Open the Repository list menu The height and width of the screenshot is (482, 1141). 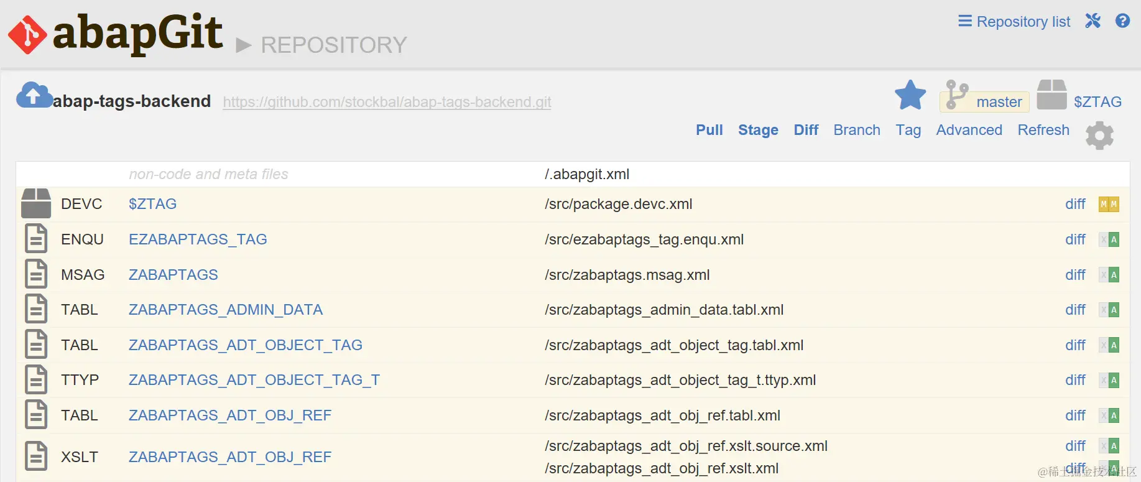click(x=1014, y=22)
